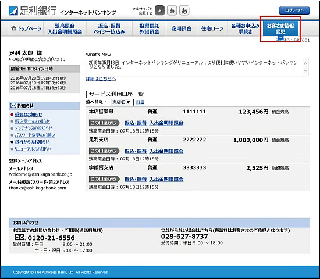Select the small font size button

[x=159, y=10]
